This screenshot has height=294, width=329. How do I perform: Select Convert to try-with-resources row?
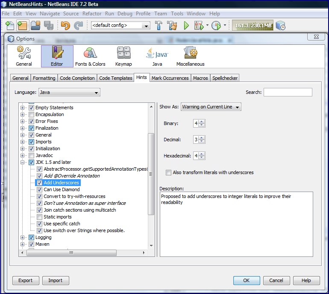pyautogui.click(x=74, y=197)
